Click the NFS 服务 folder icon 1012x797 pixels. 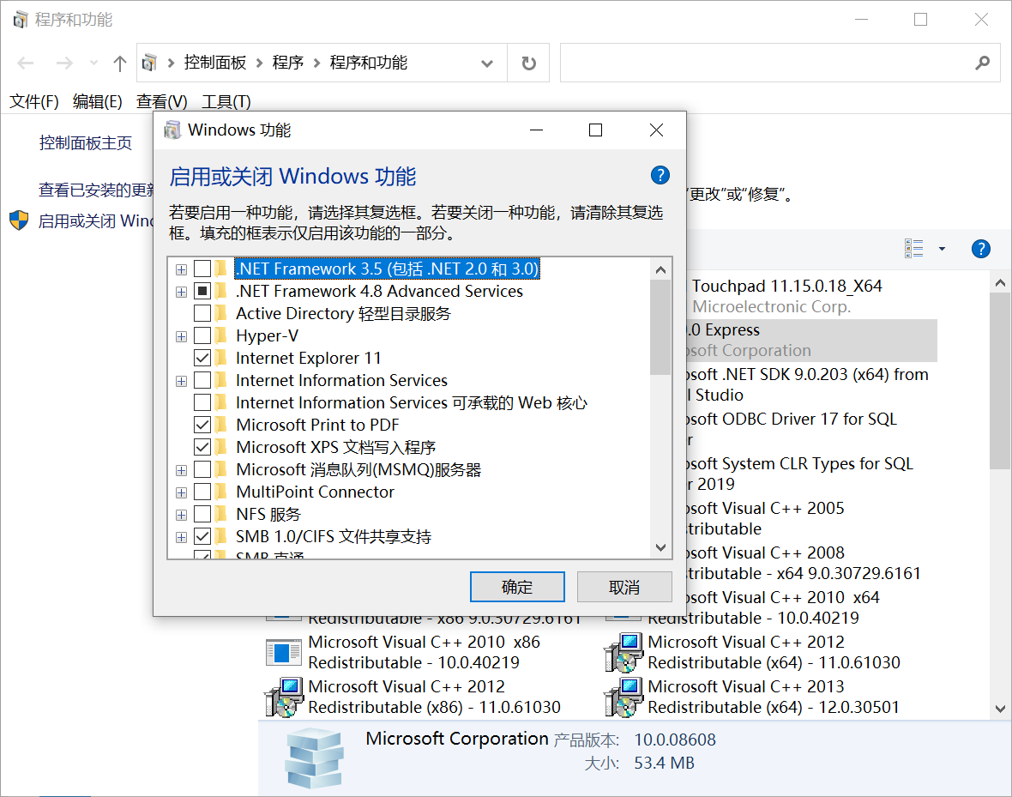pyautogui.click(x=221, y=514)
